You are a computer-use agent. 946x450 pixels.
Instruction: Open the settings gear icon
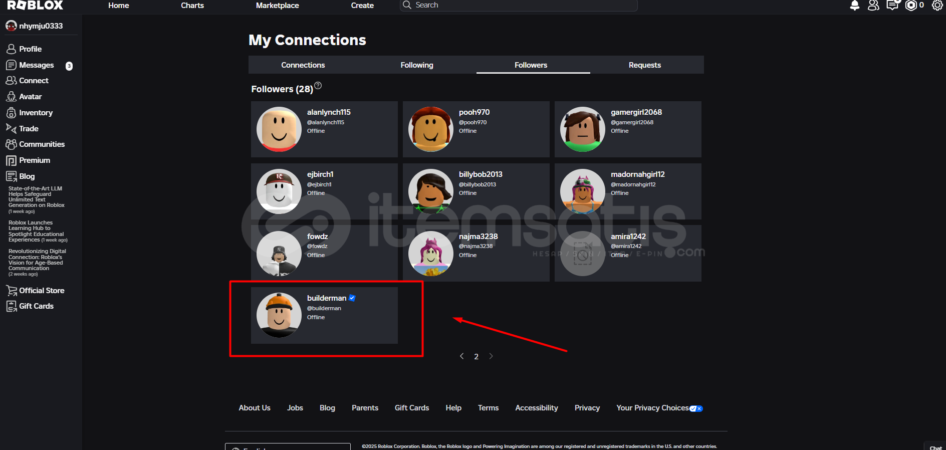click(937, 6)
